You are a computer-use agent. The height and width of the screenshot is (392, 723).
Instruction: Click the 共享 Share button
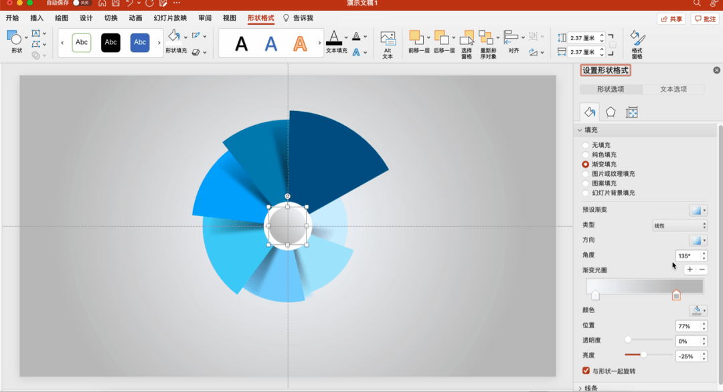pyautogui.click(x=671, y=19)
